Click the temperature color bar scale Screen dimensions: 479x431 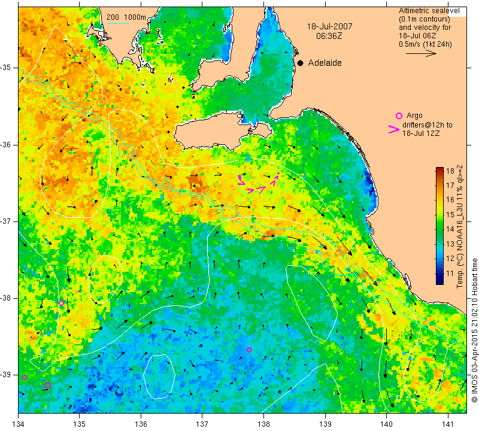[x=439, y=226]
